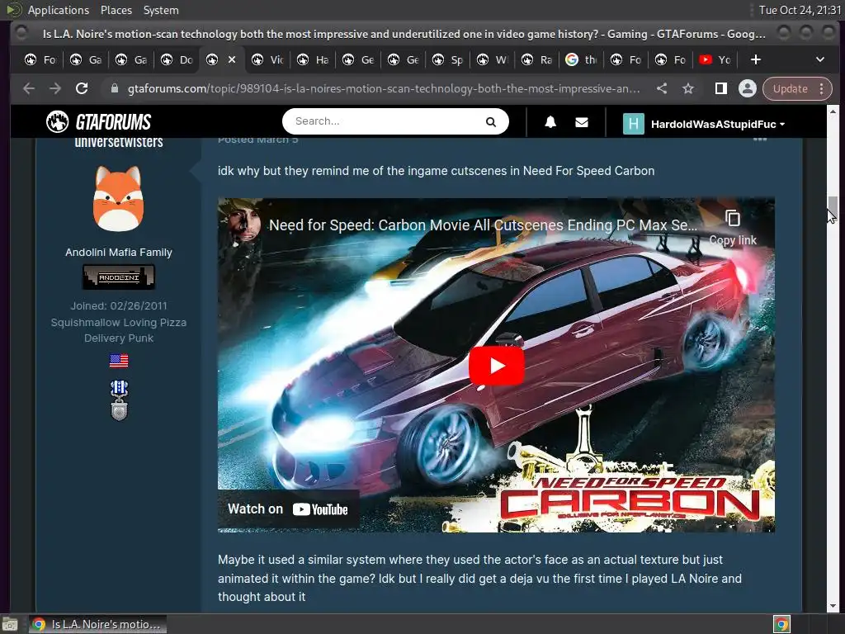Click the scrollbar down arrow

tap(833, 607)
